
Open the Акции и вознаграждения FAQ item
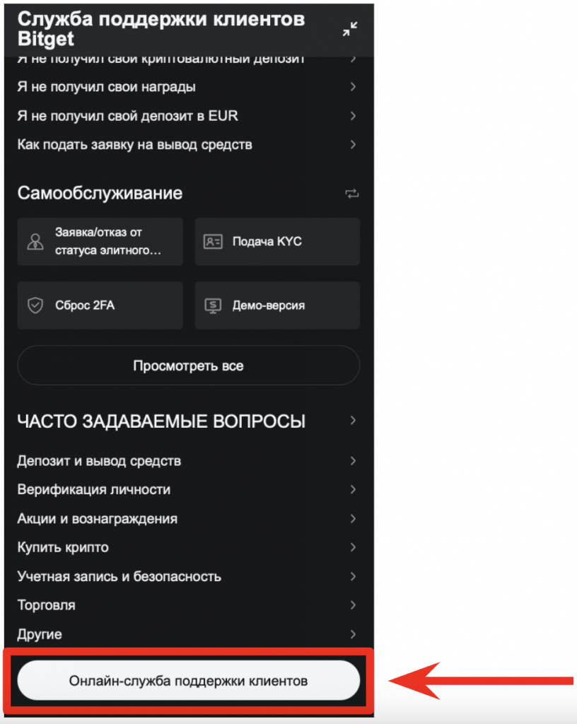(188, 518)
